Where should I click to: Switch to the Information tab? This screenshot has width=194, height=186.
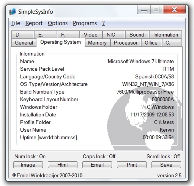point(166,34)
